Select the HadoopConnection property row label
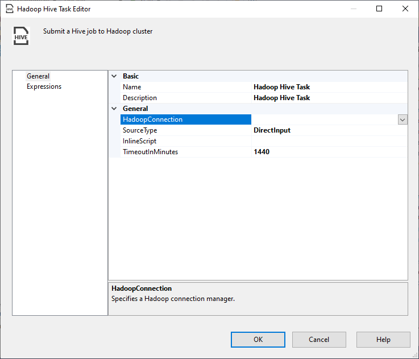Viewport: 419px width, 359px height. [x=152, y=119]
